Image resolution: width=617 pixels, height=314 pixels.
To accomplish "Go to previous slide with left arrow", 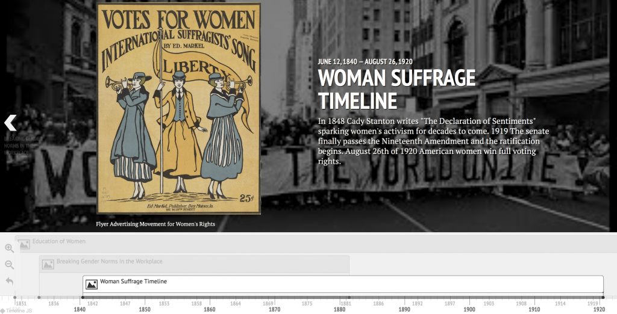I will click(10, 123).
